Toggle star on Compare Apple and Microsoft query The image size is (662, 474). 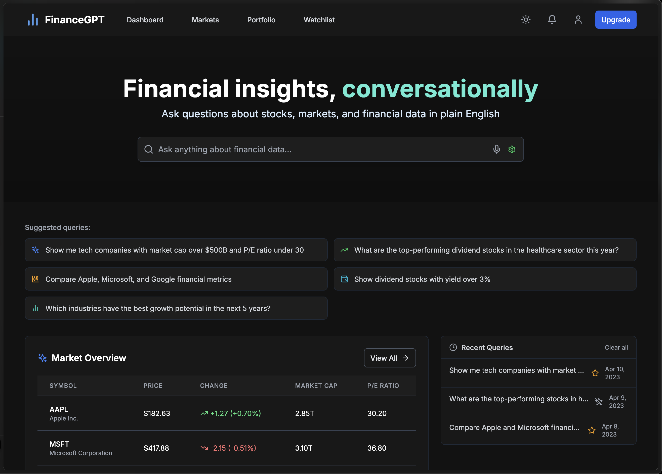click(x=592, y=430)
